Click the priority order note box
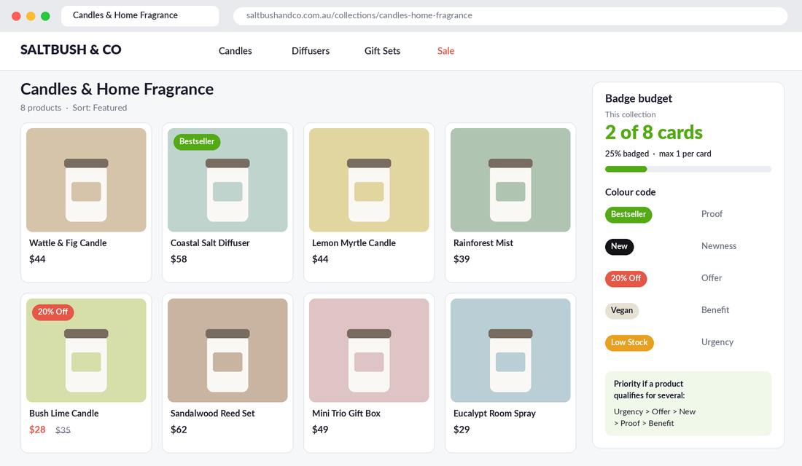Viewport: 802px width, 466px height. [x=688, y=403]
